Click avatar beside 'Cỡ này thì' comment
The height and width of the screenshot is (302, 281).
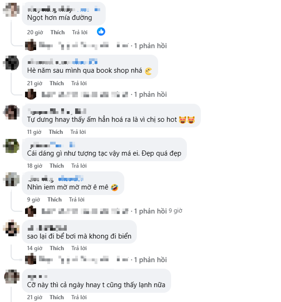[11, 277]
